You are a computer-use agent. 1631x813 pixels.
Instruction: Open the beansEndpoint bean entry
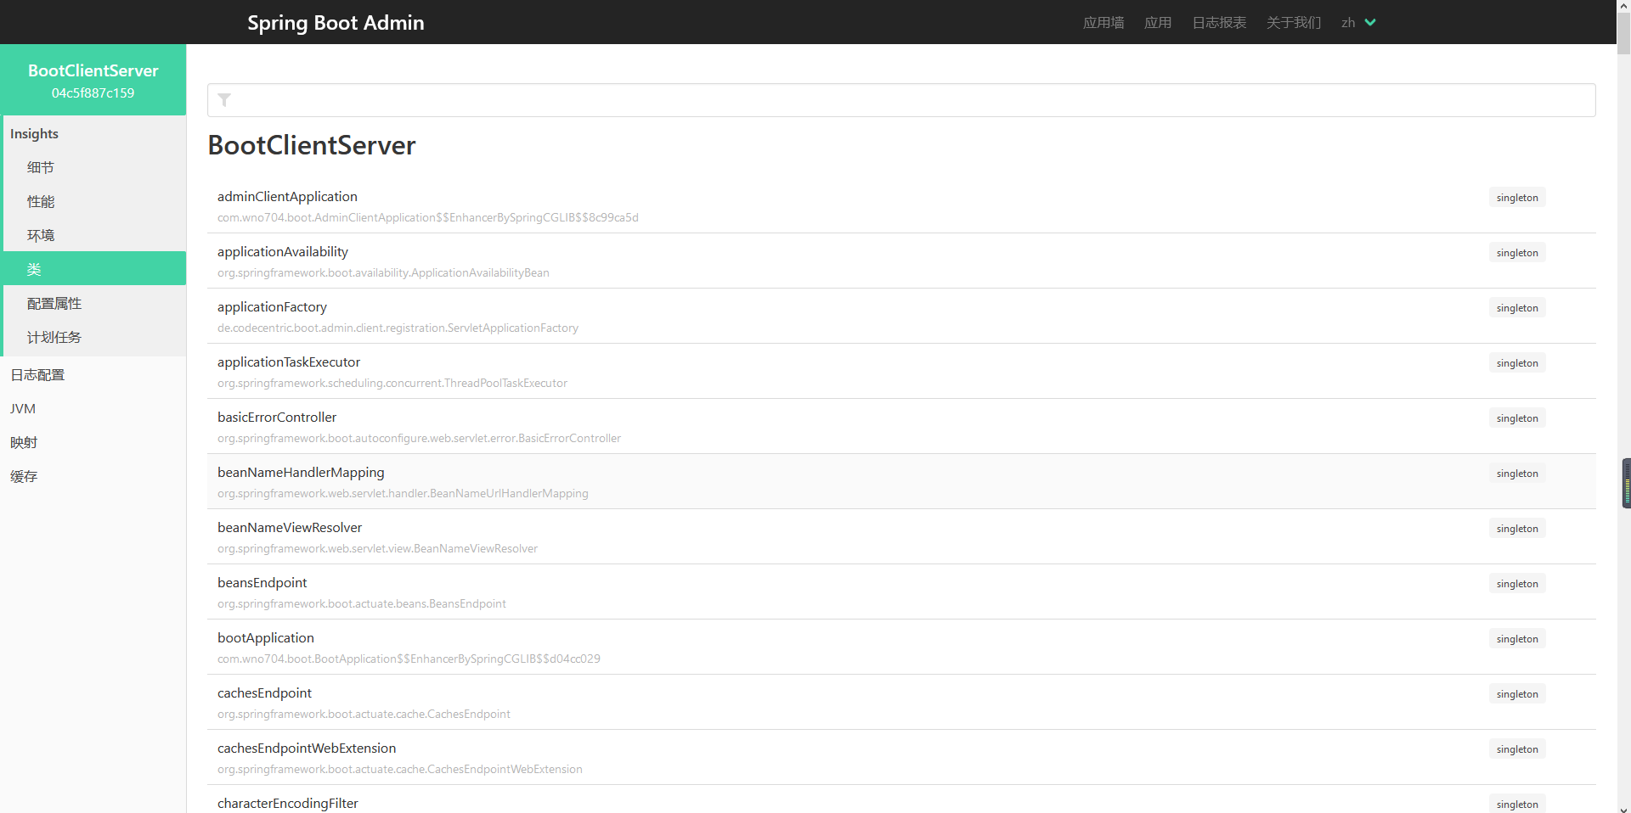pos(262,583)
